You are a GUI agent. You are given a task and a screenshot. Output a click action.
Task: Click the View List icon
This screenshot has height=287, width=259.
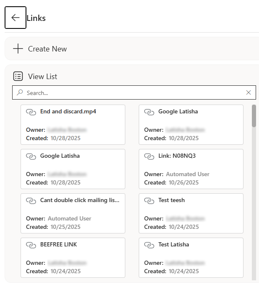coord(18,76)
